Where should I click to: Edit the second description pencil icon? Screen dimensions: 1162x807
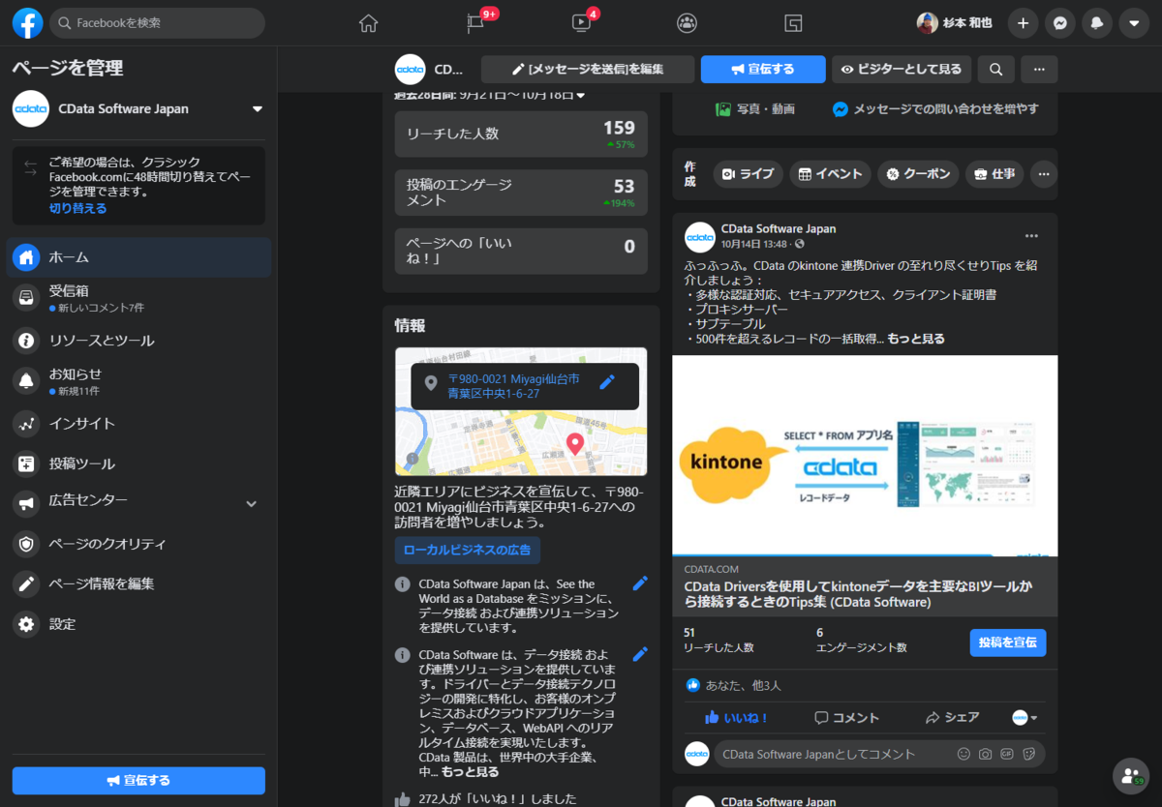639,654
